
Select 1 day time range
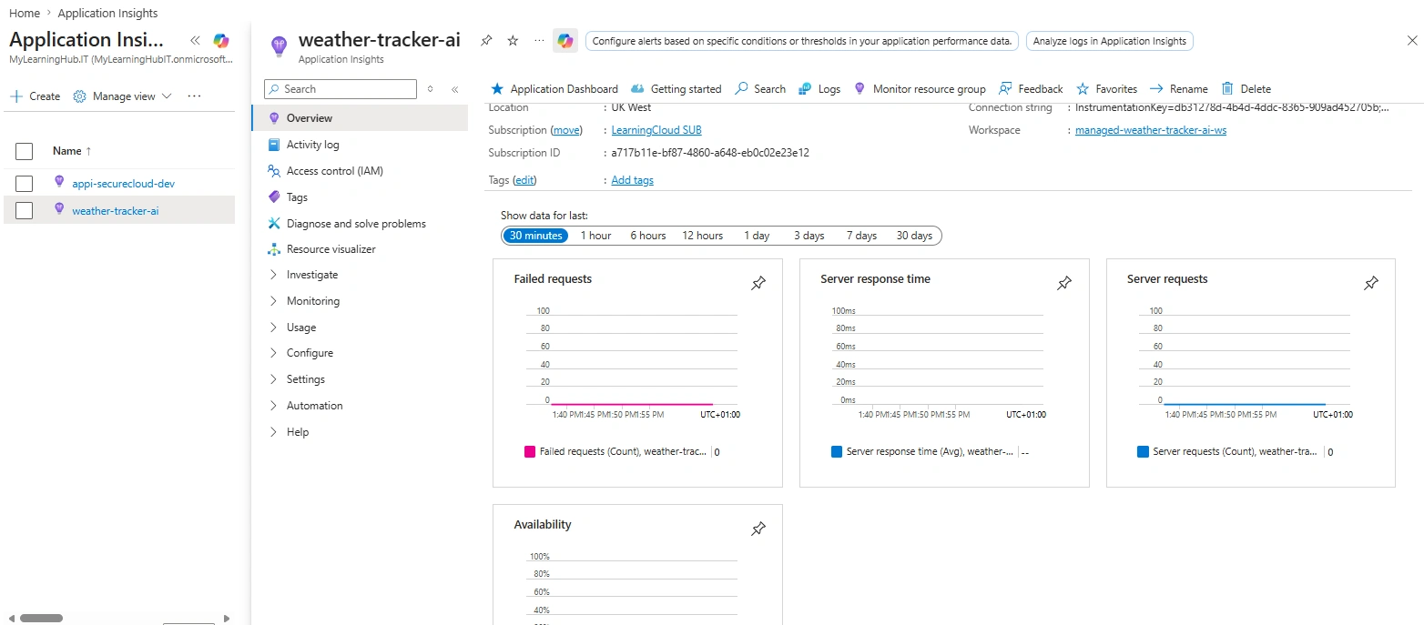click(757, 236)
